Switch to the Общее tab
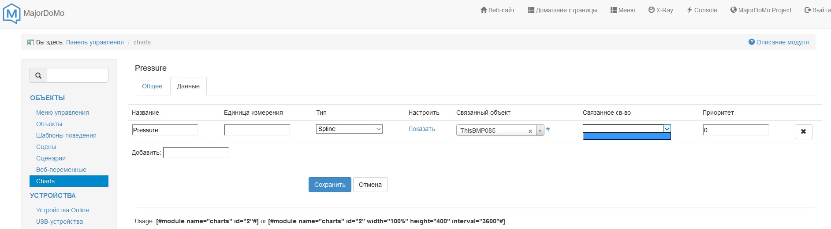The image size is (831, 229). click(x=152, y=86)
